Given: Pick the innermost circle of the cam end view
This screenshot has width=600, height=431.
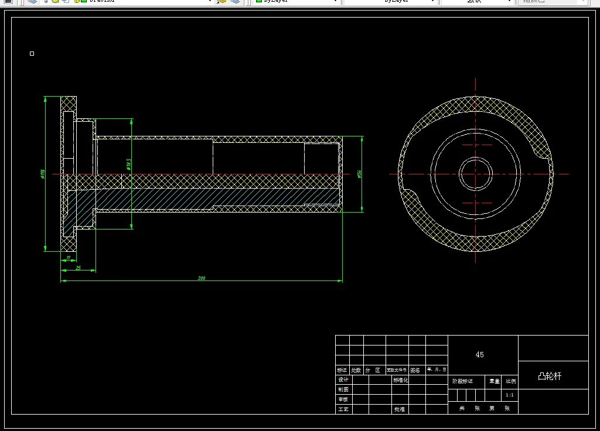Looking at the screenshot, I should coord(476,174).
